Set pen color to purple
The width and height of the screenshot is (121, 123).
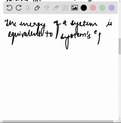tap(112, 8)
